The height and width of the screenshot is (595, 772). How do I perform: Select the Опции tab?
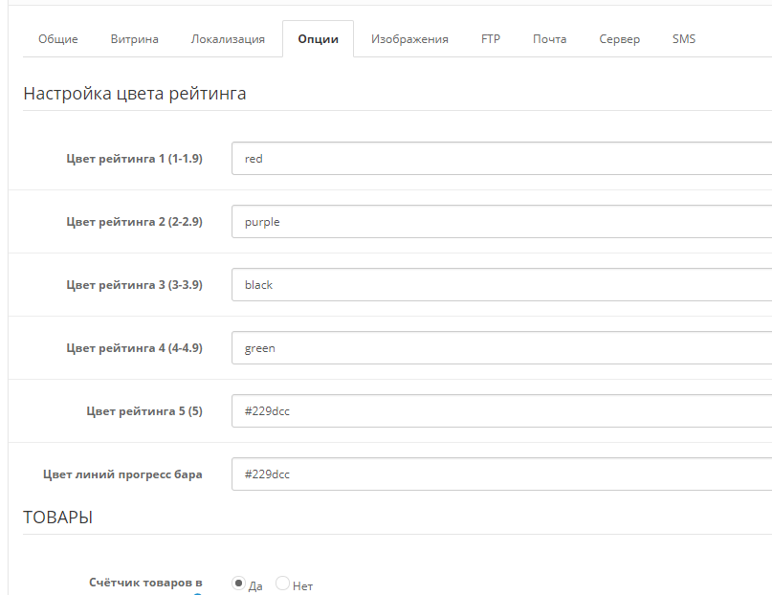318,39
